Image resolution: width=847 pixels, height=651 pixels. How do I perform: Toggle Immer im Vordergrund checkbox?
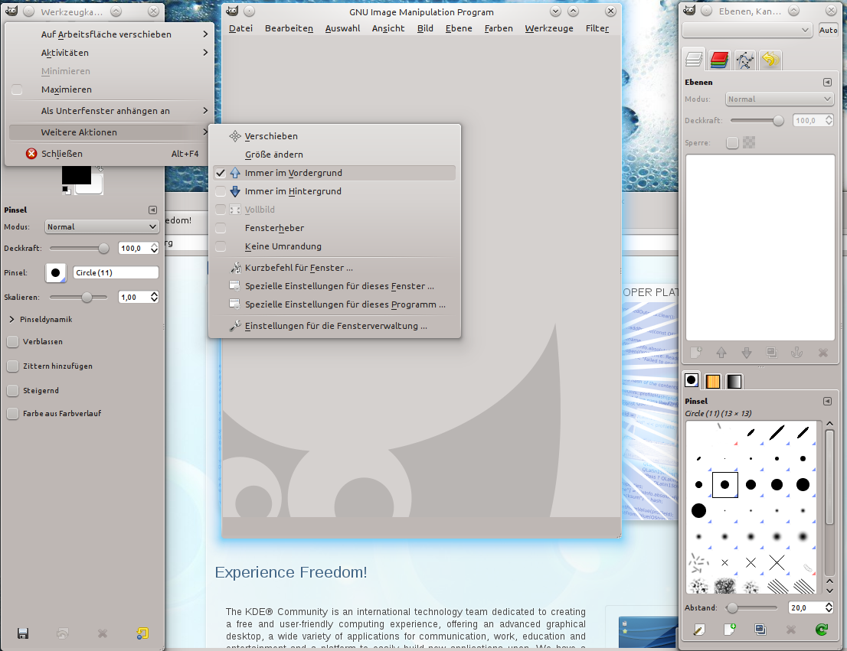coord(221,173)
